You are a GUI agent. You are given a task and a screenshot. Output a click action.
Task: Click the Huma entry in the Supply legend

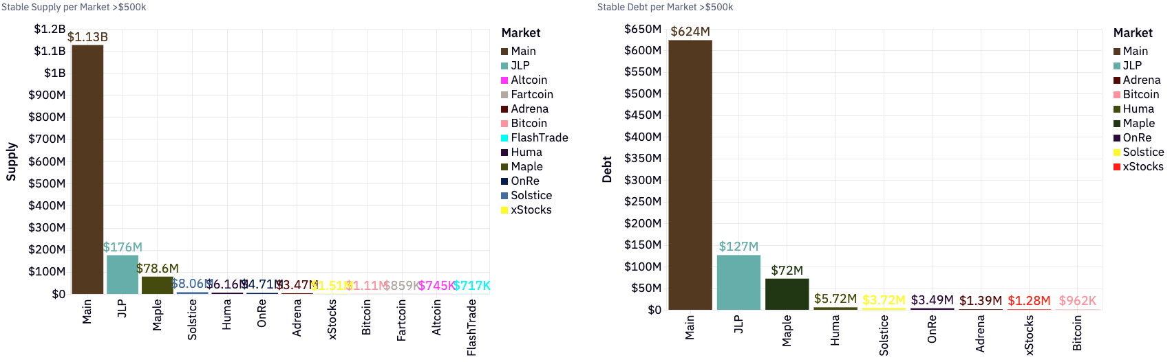click(x=526, y=152)
